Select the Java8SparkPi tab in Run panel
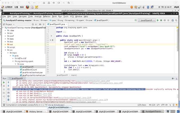The width and height of the screenshot is (180, 113). (x=17, y=79)
